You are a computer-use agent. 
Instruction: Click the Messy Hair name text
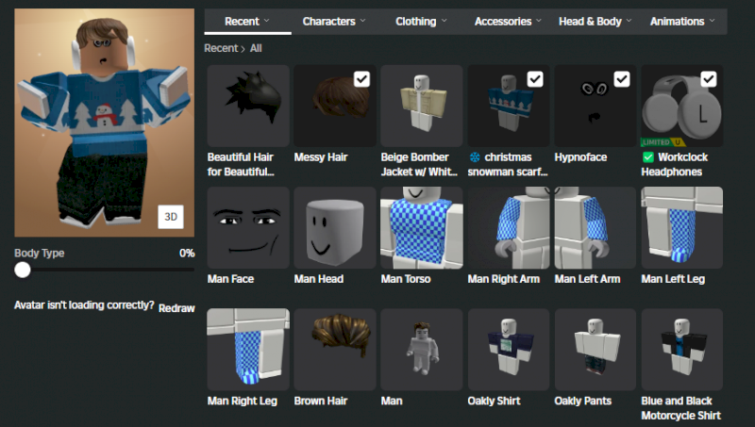pos(321,157)
